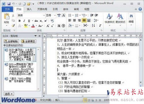Click the Shading paint bucket icon

[x=70, y=26]
